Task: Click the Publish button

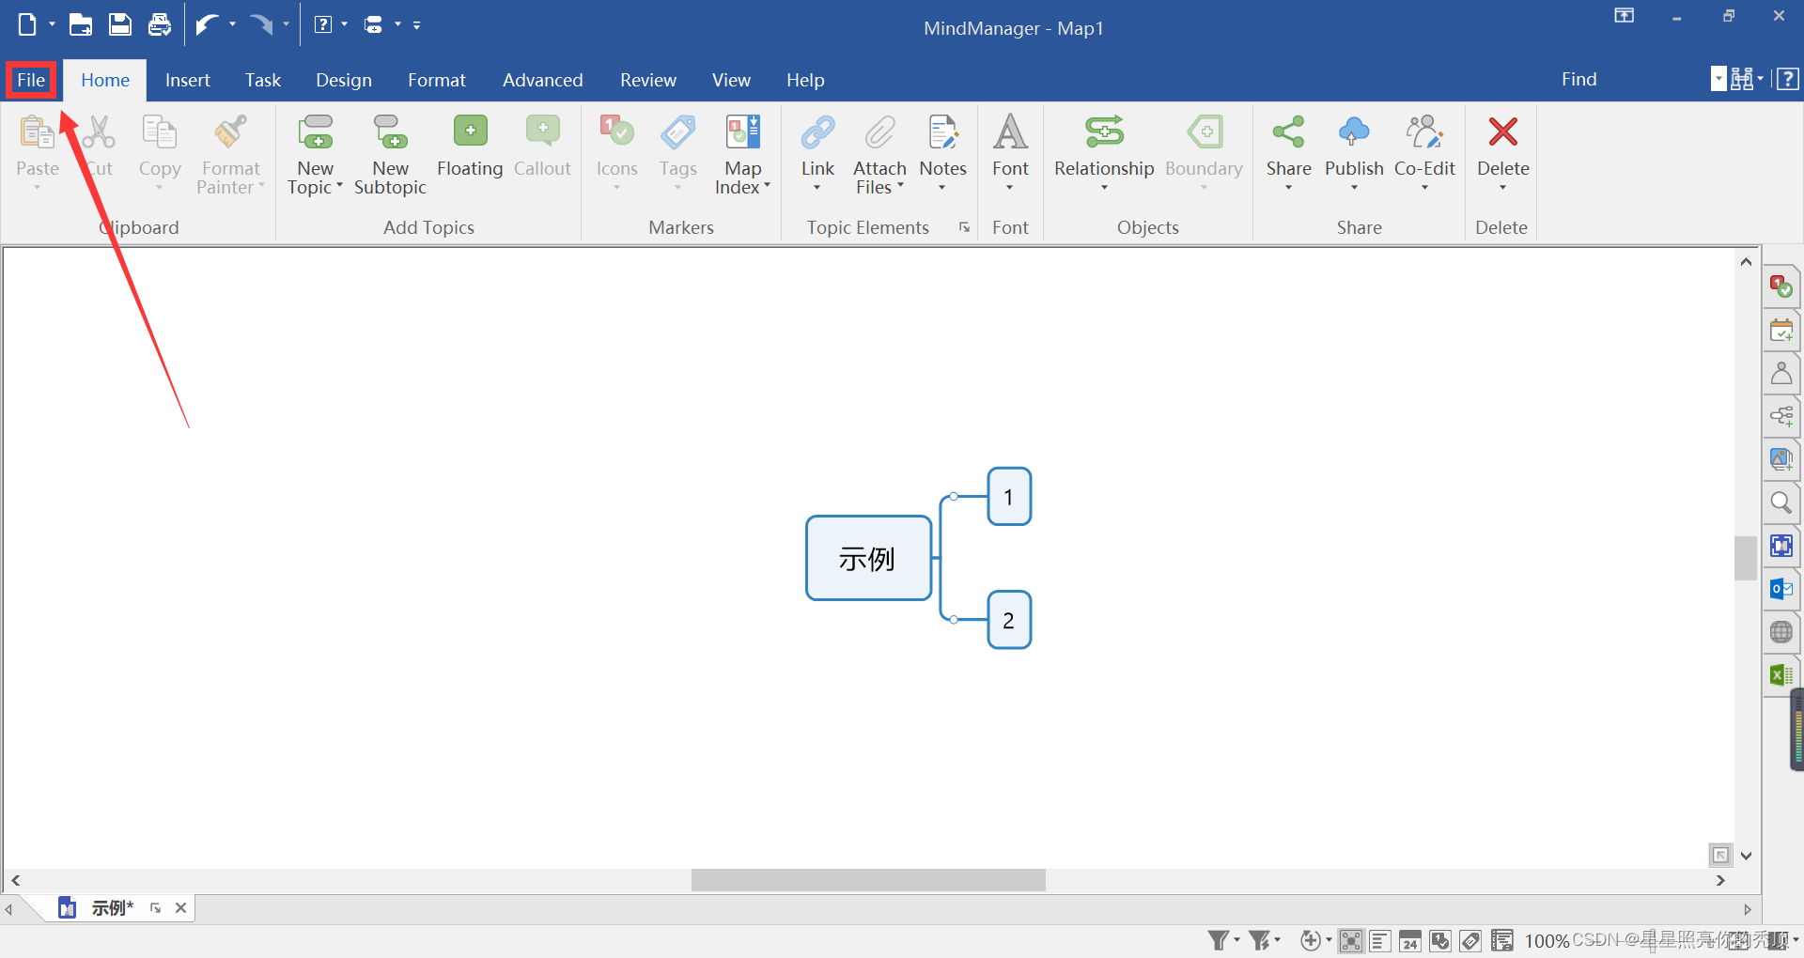Action: [x=1354, y=150]
